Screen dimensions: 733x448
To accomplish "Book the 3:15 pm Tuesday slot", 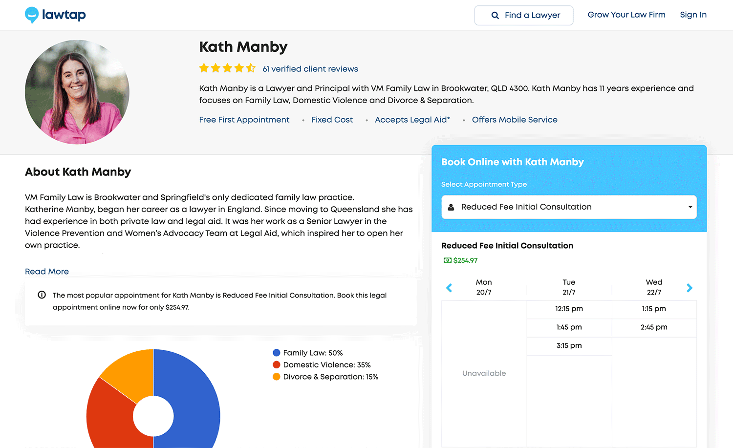I will [569, 346].
